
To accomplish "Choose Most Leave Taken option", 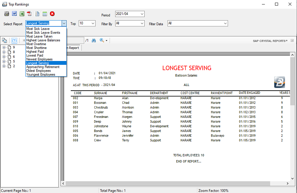I will point(46,36).
